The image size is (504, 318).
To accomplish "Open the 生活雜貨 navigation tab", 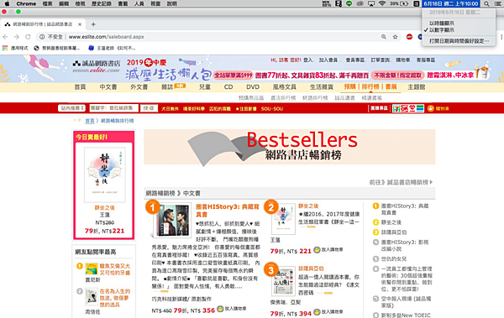I will (322, 86).
